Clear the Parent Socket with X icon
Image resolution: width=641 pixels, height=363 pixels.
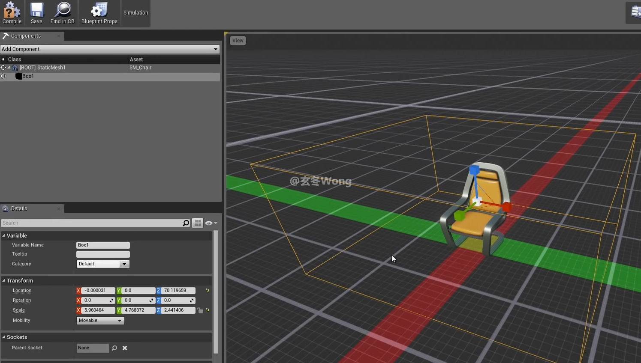(125, 348)
